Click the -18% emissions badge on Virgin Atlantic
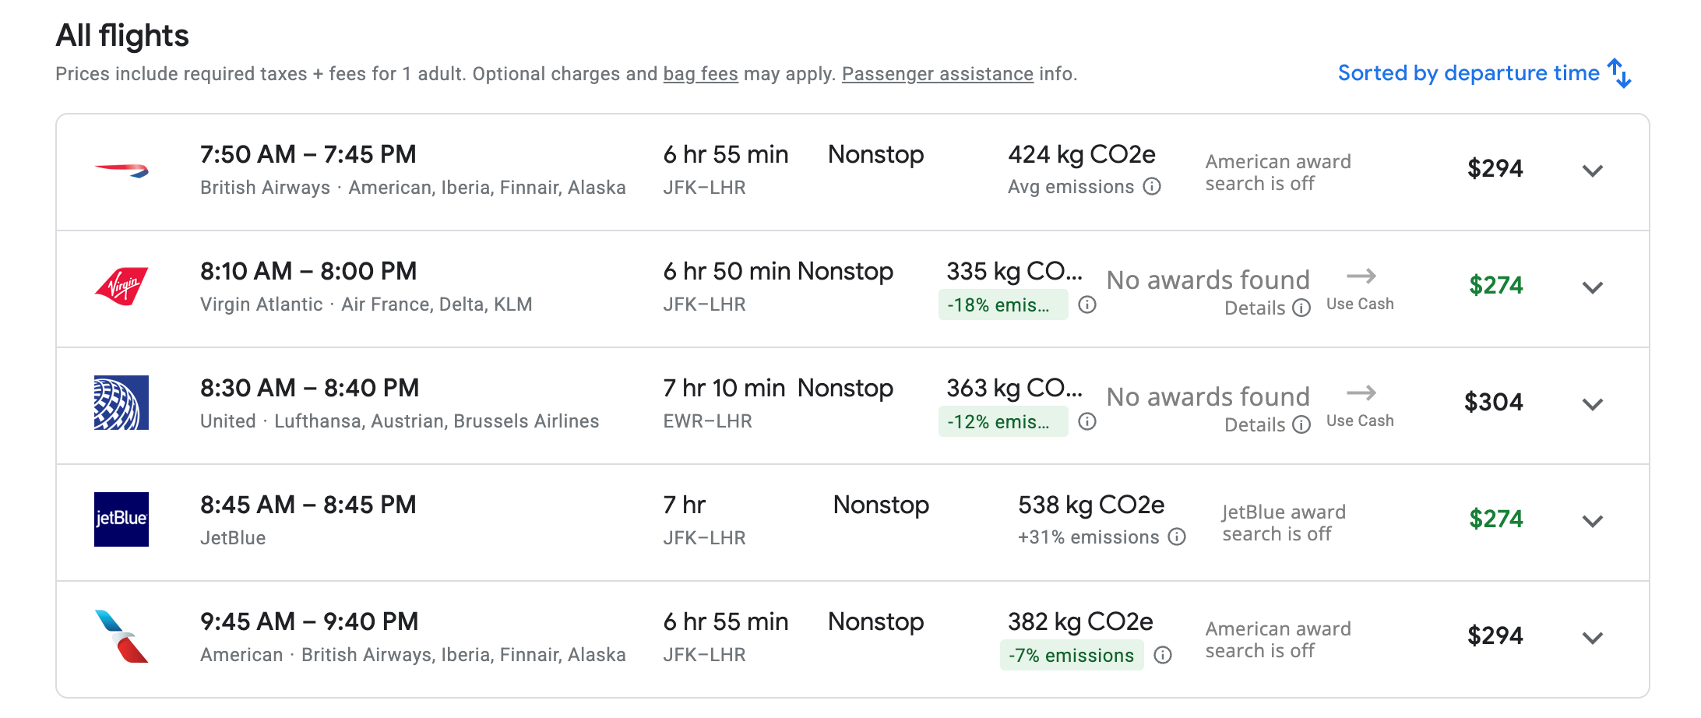The width and height of the screenshot is (1701, 718). [x=1003, y=304]
